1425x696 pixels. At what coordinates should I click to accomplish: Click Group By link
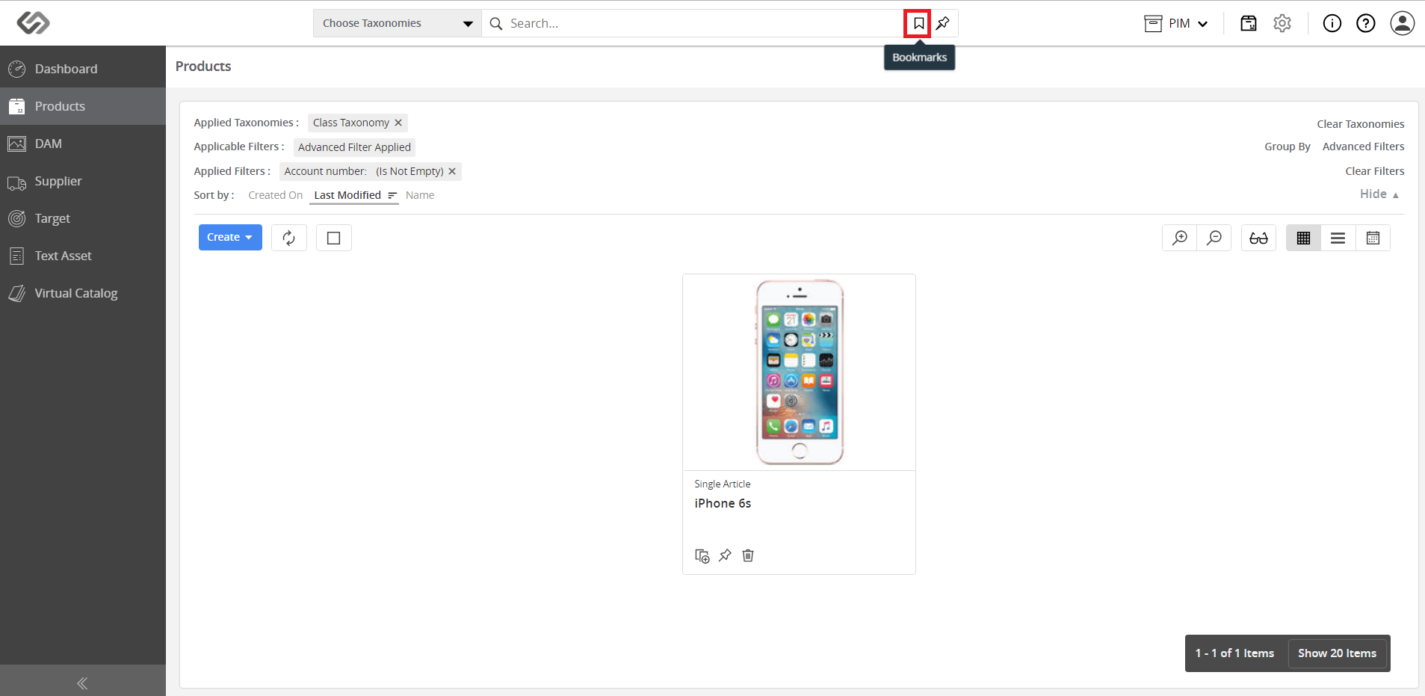[1287, 147]
